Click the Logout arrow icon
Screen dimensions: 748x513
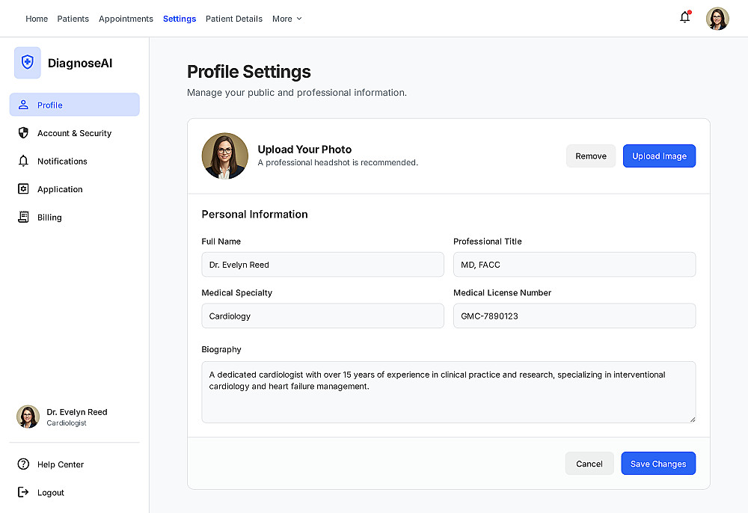click(23, 493)
